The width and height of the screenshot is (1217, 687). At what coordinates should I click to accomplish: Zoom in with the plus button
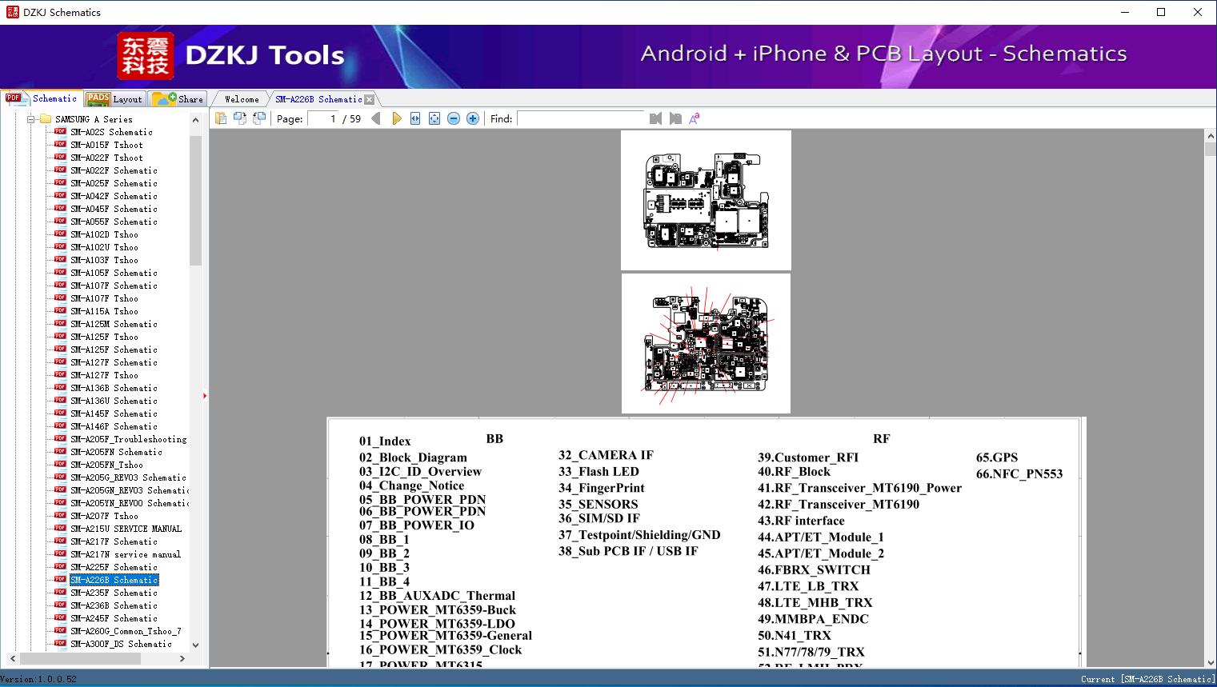click(x=473, y=118)
